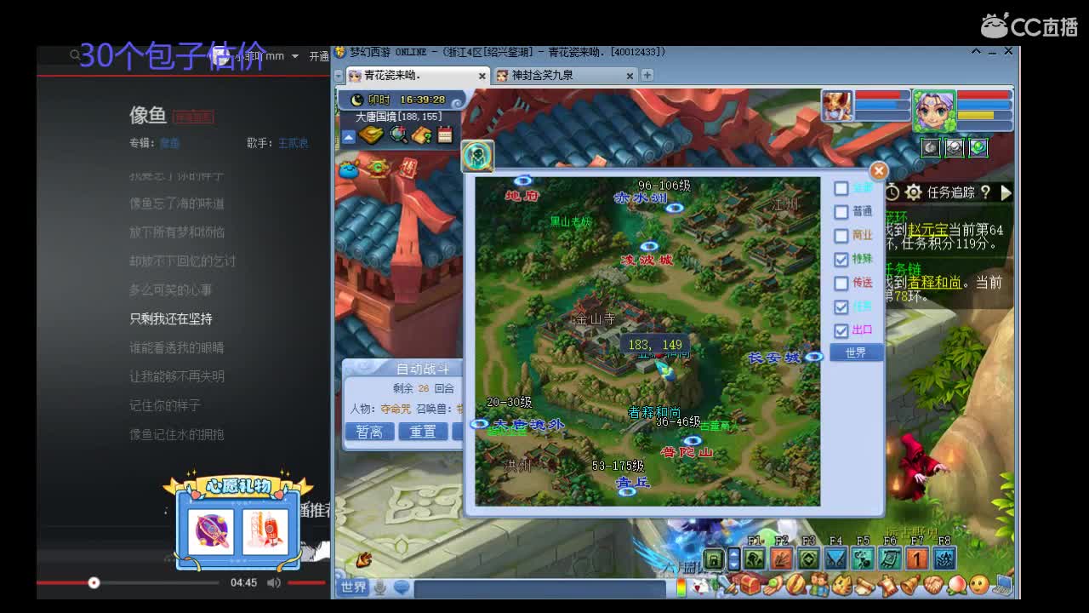
Task: Open the treasure chest icon in bottom bar
Action: pyautogui.click(x=750, y=586)
